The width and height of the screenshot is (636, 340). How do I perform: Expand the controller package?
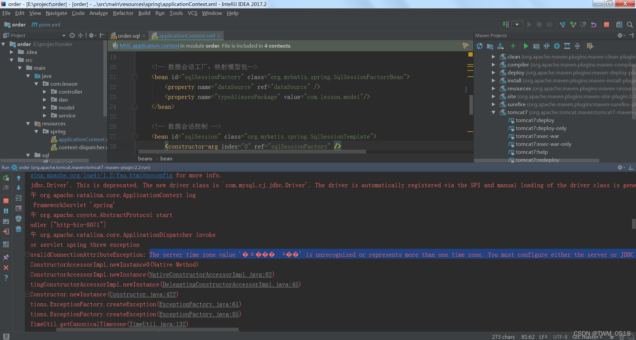tap(45, 92)
